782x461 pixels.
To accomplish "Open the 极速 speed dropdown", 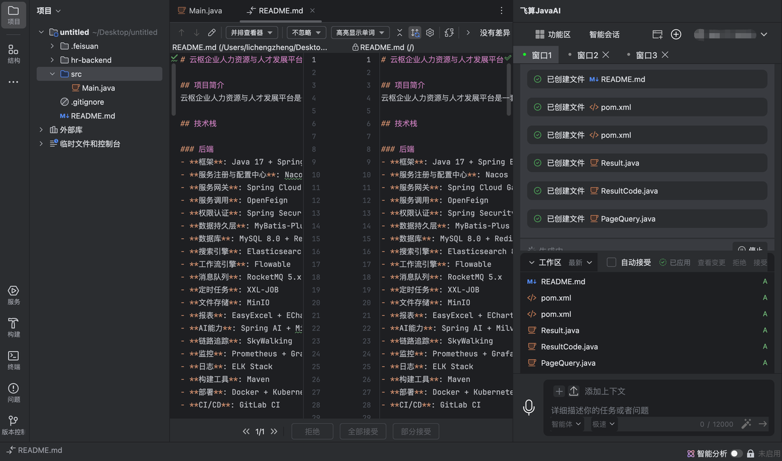I will [x=604, y=424].
